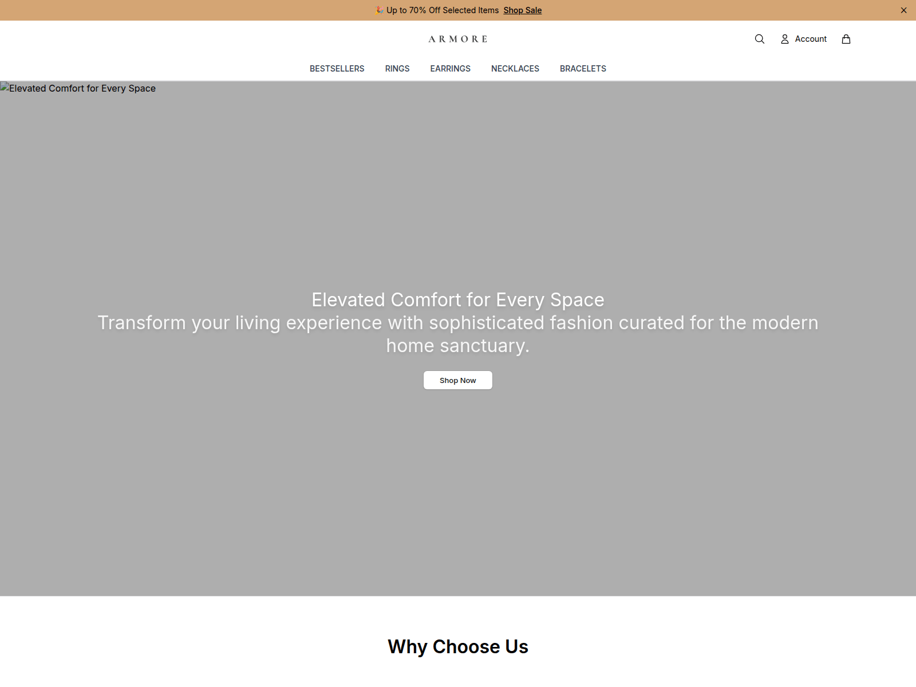Open the Bestsellers menu item

click(337, 69)
